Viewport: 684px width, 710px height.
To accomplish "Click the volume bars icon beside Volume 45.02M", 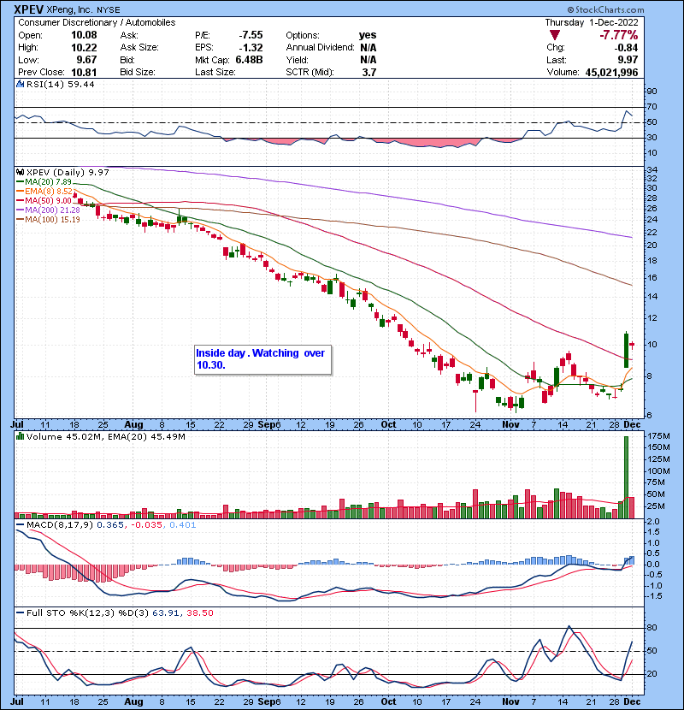I will 20,436.
